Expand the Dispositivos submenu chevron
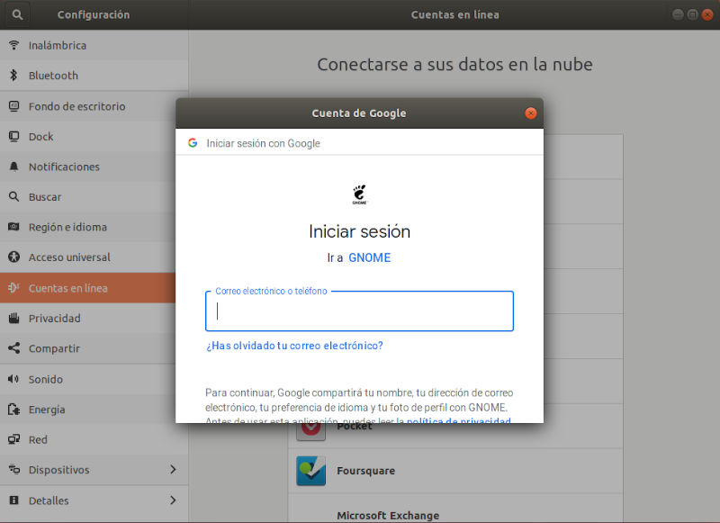Image resolution: width=720 pixels, height=523 pixels. [x=173, y=469]
